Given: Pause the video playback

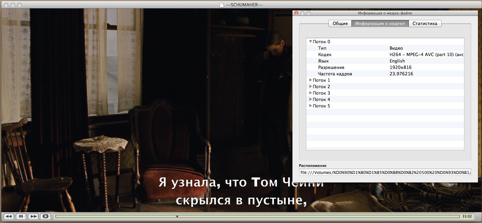Looking at the screenshot, I should 21,216.
